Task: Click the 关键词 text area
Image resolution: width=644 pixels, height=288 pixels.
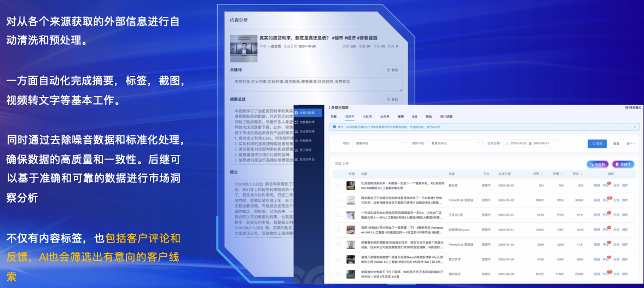Action: click(x=316, y=84)
